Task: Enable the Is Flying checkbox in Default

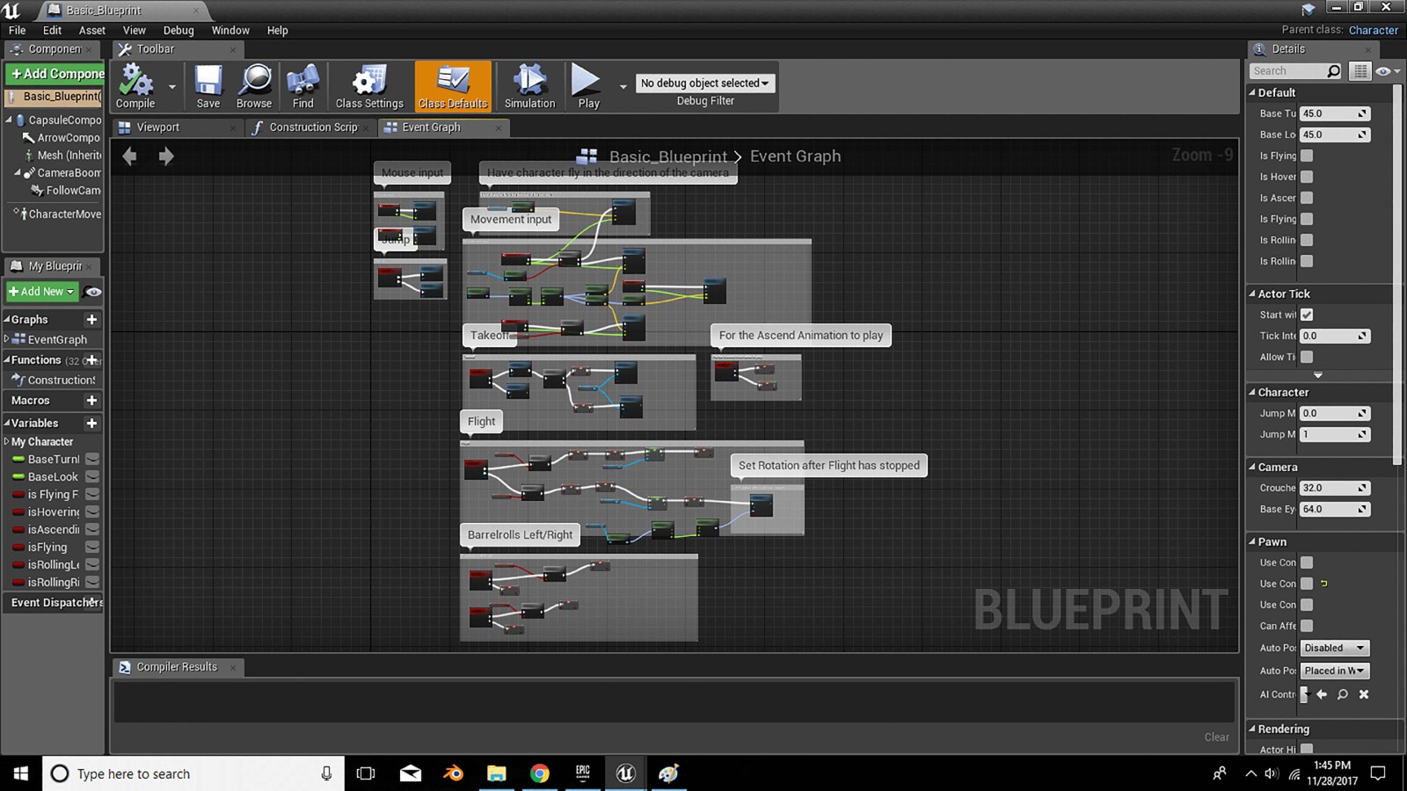Action: coord(1308,156)
